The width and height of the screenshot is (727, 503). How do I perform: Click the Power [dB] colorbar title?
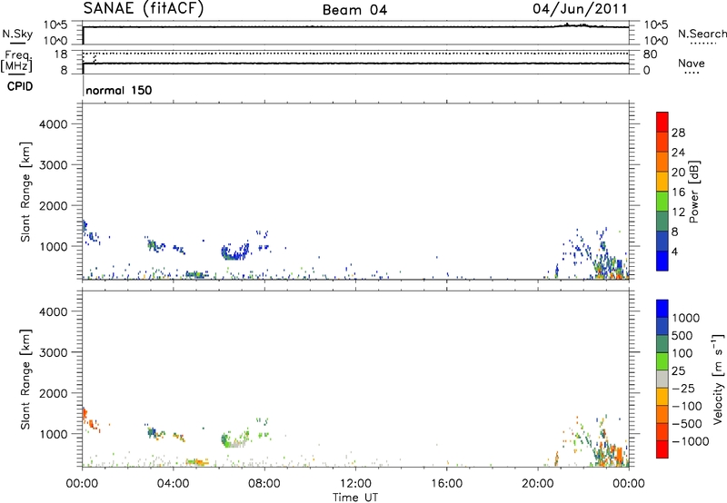click(693, 192)
